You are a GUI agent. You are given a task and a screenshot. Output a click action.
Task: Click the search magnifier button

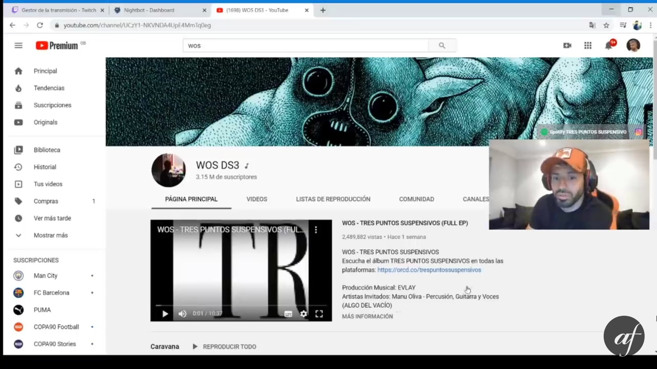pos(442,45)
